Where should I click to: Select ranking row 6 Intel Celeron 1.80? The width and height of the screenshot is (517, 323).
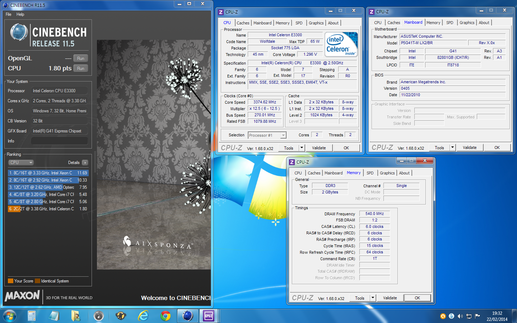[48, 209]
